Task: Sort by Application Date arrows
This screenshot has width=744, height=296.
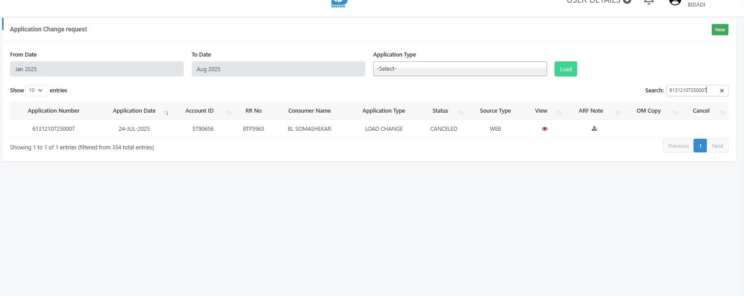Action: coord(166,113)
